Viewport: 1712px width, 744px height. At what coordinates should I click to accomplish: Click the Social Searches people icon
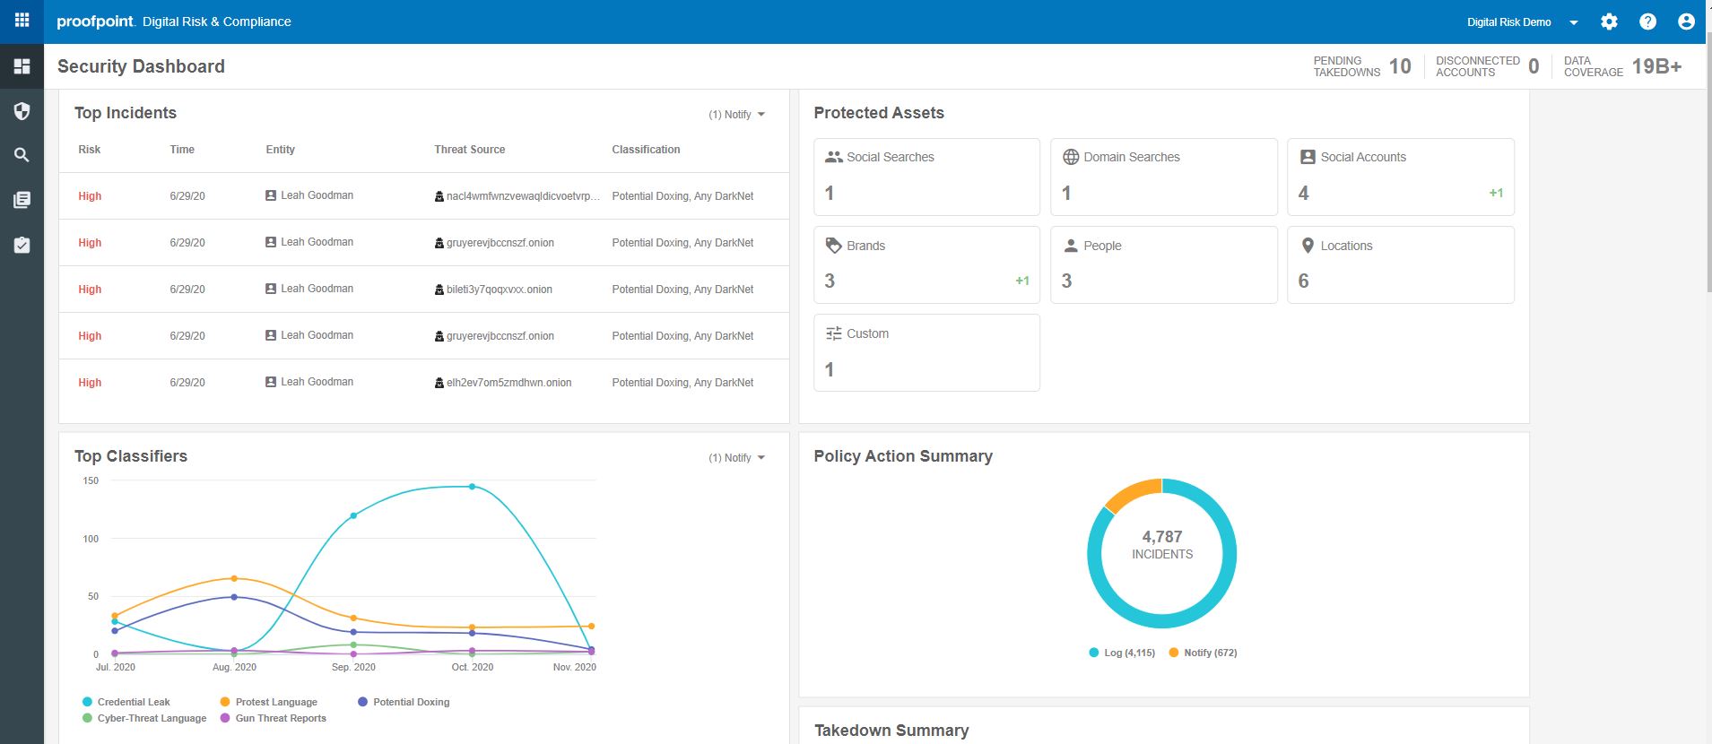point(833,157)
